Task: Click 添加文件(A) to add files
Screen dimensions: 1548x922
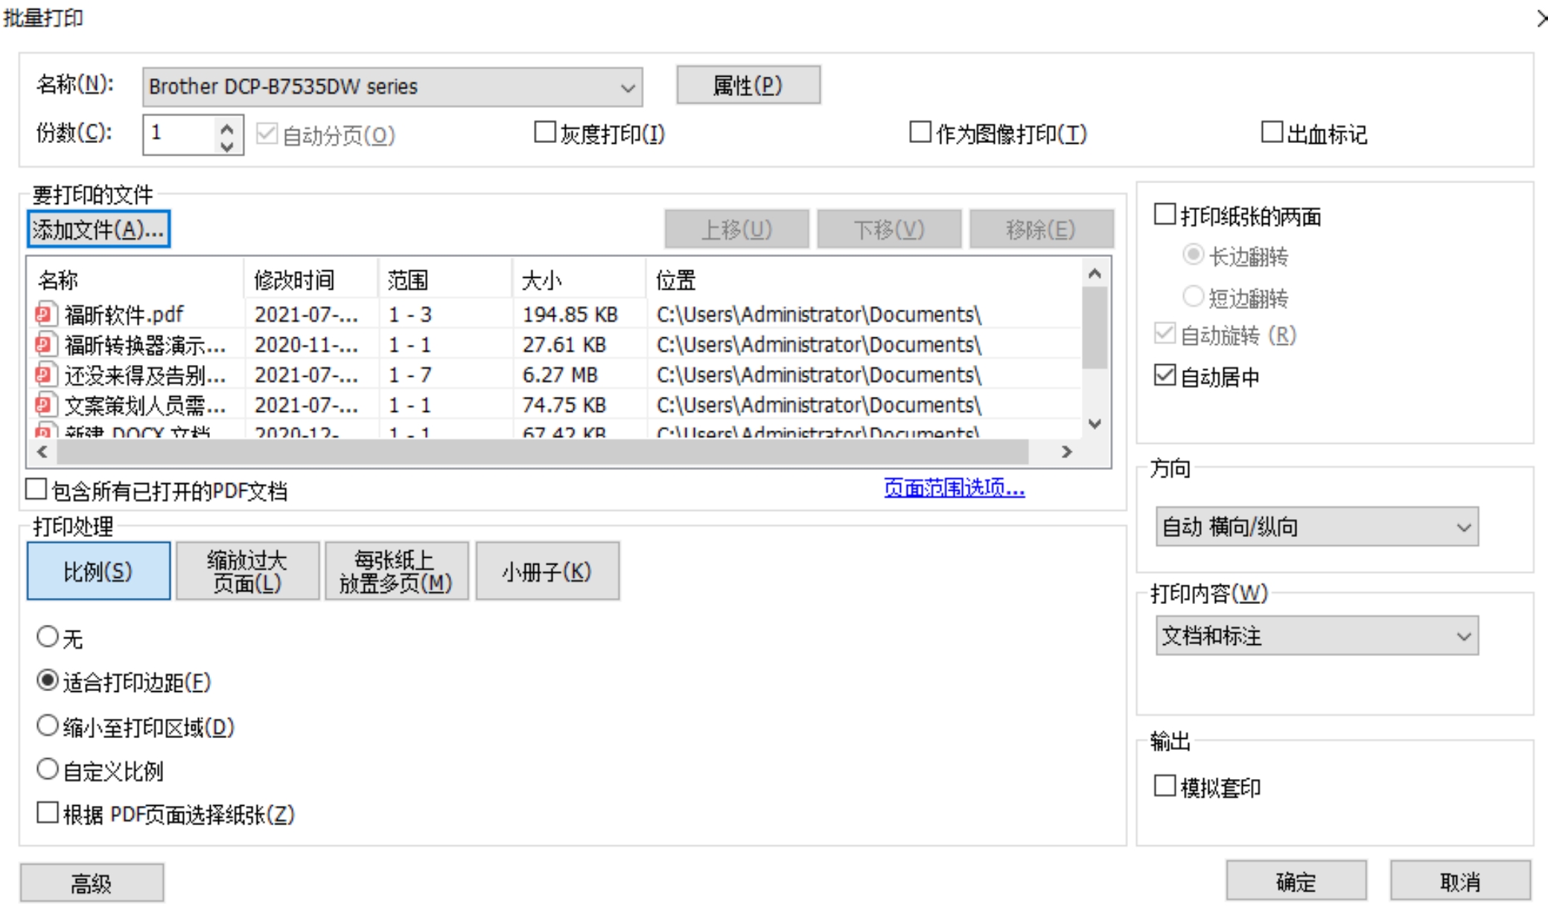Action: [98, 229]
